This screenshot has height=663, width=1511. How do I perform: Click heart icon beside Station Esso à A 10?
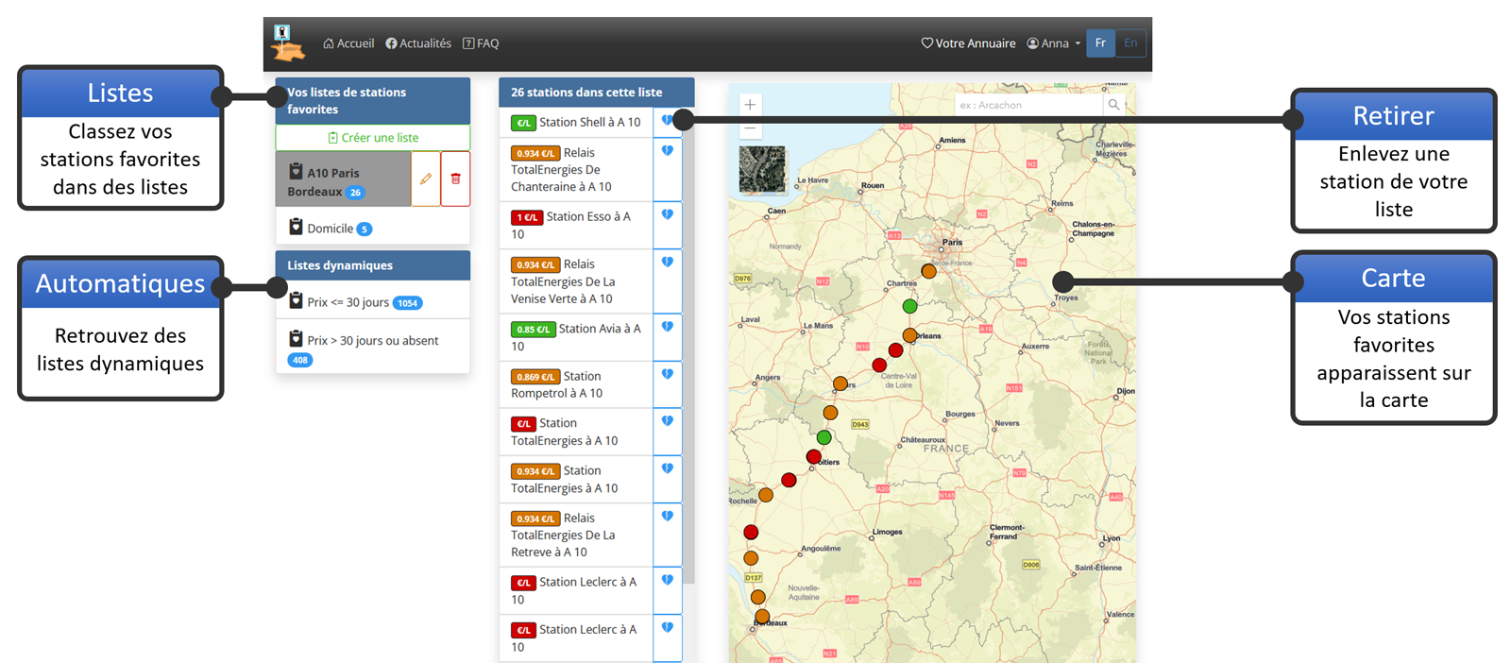coord(667,215)
